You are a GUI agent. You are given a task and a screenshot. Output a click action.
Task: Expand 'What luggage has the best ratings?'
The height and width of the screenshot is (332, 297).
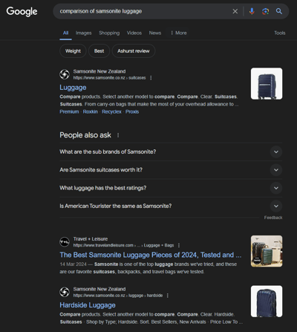(171, 188)
